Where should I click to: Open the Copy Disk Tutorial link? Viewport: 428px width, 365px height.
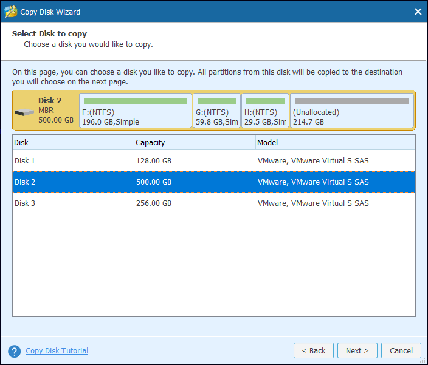(x=57, y=351)
